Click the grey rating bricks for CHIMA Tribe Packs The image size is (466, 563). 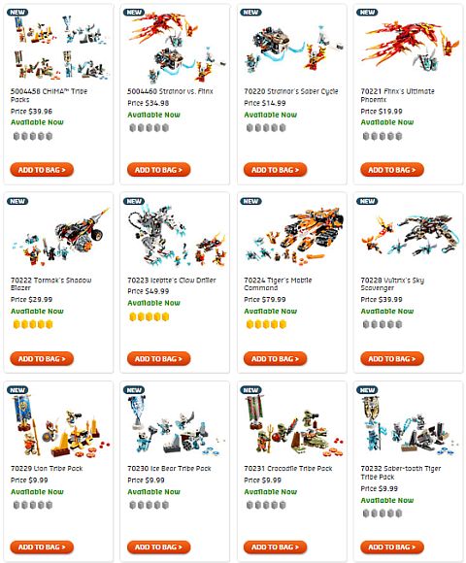33,136
